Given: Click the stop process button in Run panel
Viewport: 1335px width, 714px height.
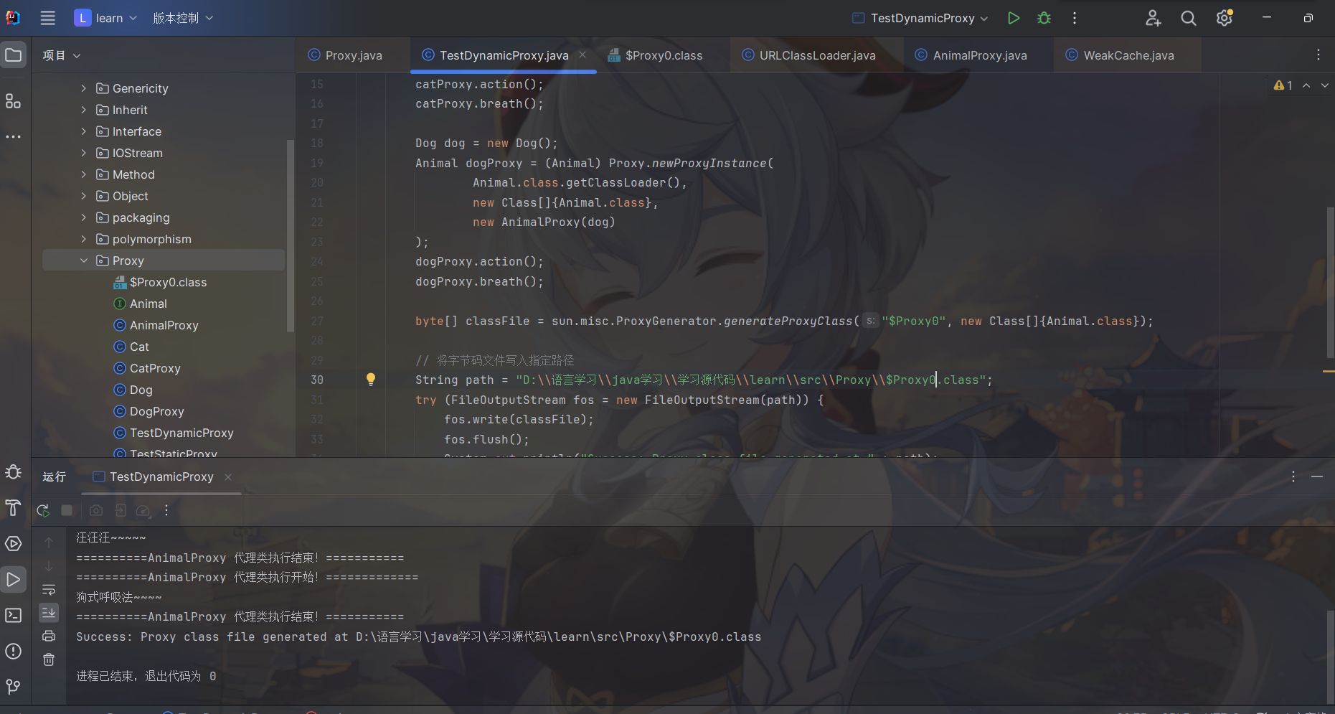Looking at the screenshot, I should pyautogui.click(x=67, y=510).
